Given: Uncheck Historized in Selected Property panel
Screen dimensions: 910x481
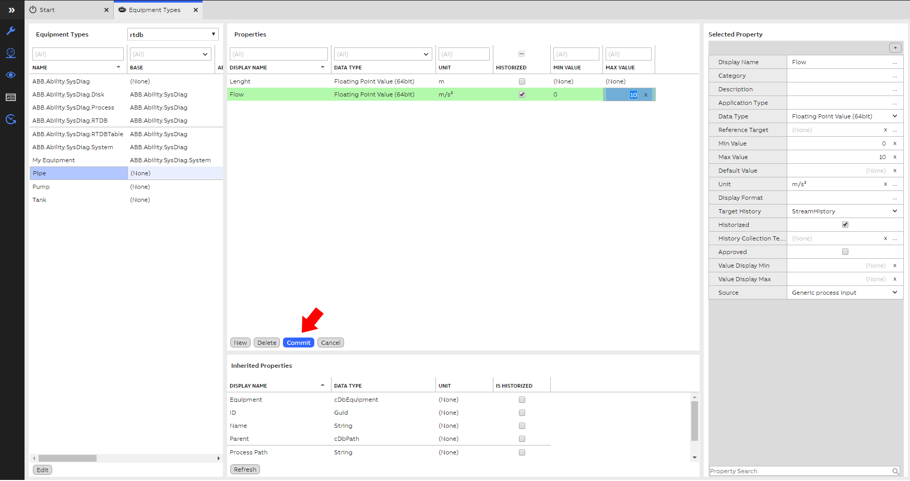Looking at the screenshot, I should pos(845,225).
